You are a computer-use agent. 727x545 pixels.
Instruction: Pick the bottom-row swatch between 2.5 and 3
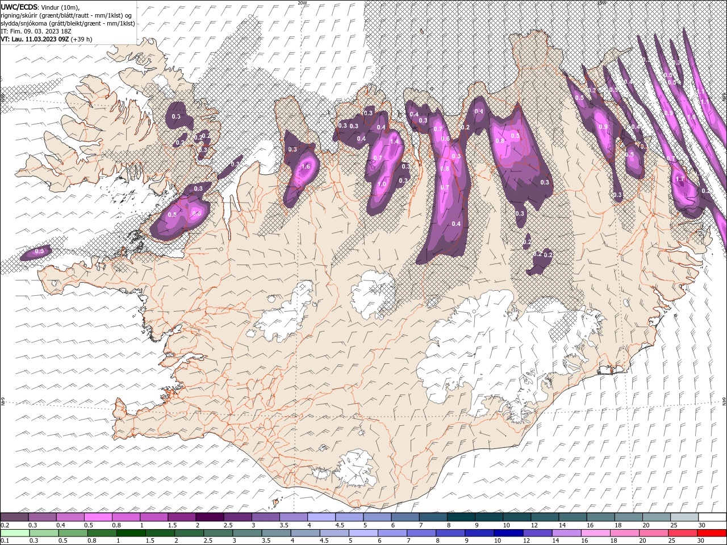coord(218,533)
